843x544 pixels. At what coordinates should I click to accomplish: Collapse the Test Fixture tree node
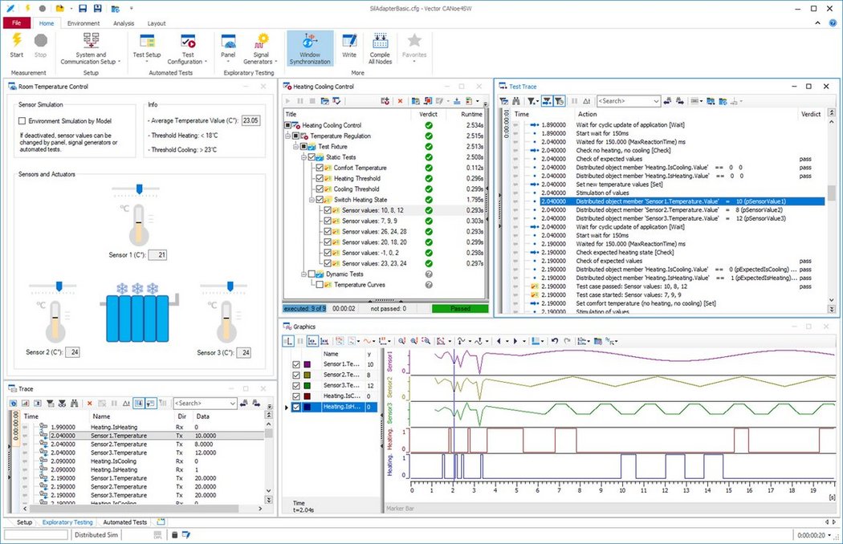[x=295, y=147]
